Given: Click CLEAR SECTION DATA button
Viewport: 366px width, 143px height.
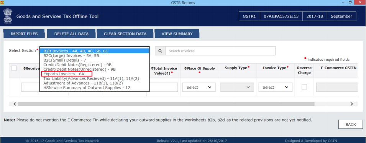Looking at the screenshot, I should [x=125, y=34].
